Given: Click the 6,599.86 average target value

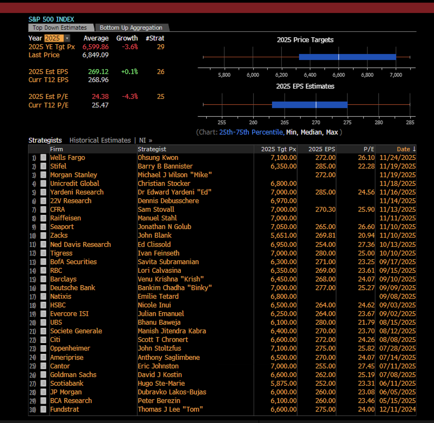Looking at the screenshot, I should point(95,47).
